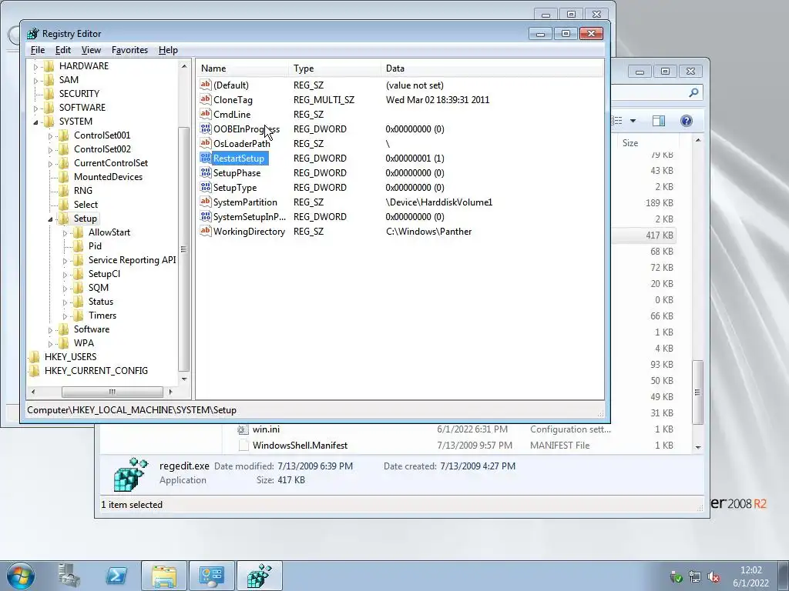
Task: Open the Windows Start button
Action: pyautogui.click(x=21, y=576)
